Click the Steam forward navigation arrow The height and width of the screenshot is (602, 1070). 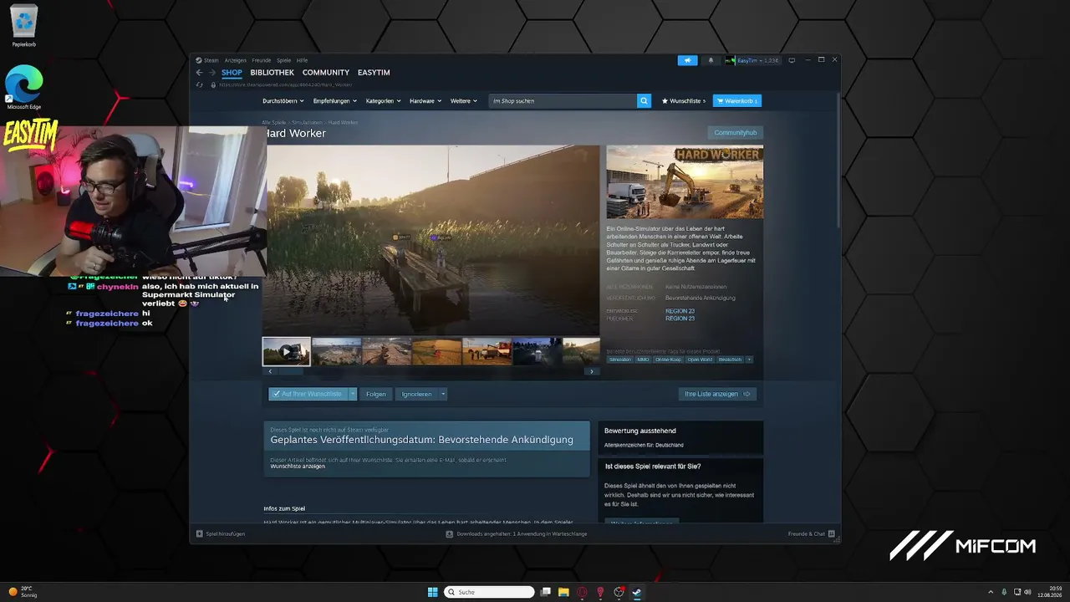coord(211,73)
